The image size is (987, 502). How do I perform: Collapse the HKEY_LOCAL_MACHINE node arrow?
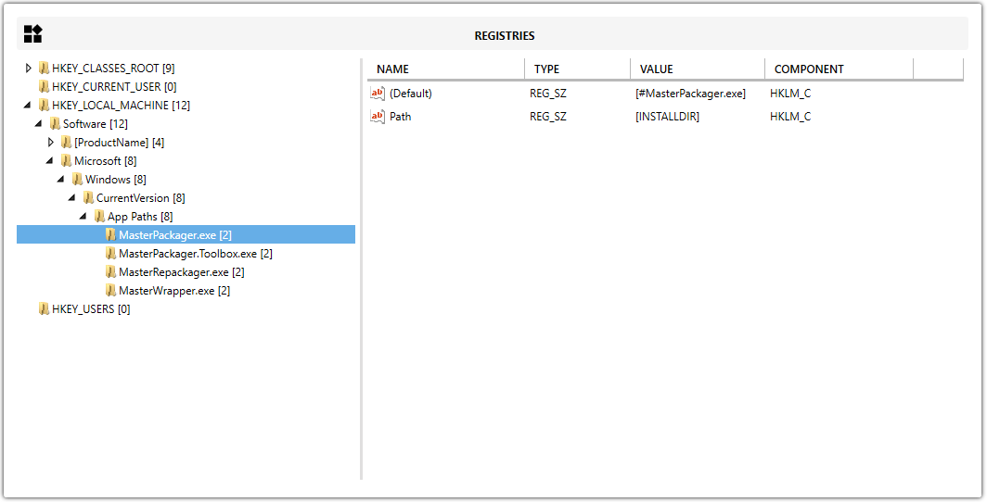point(28,105)
